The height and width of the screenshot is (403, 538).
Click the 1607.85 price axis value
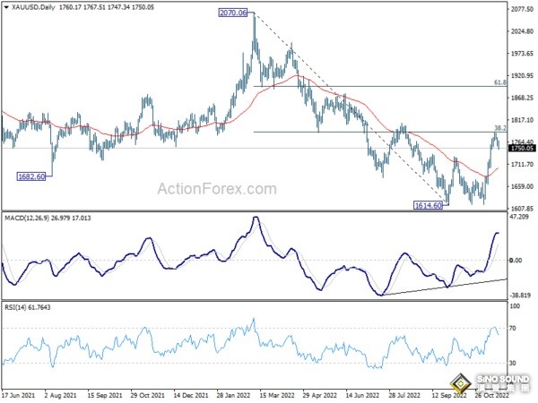point(522,209)
